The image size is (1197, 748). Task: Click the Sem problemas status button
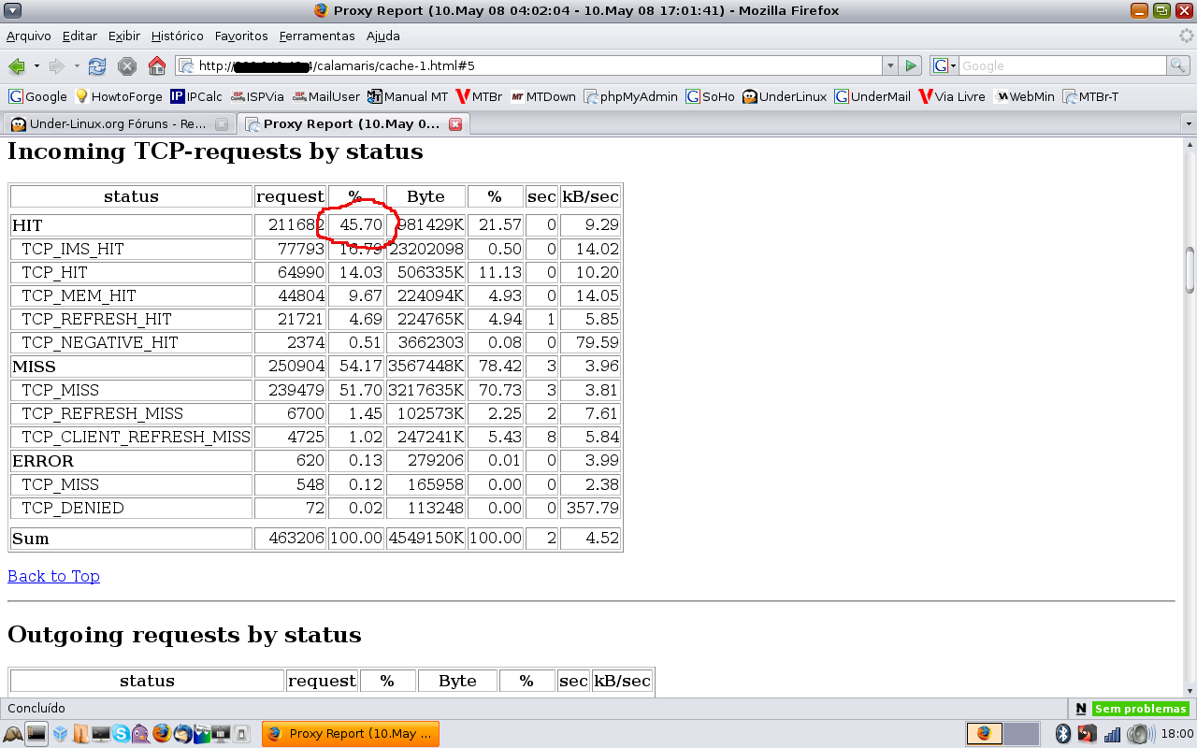[1140, 709]
